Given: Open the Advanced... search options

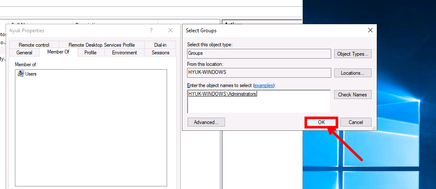Looking at the screenshot, I should click(206, 122).
